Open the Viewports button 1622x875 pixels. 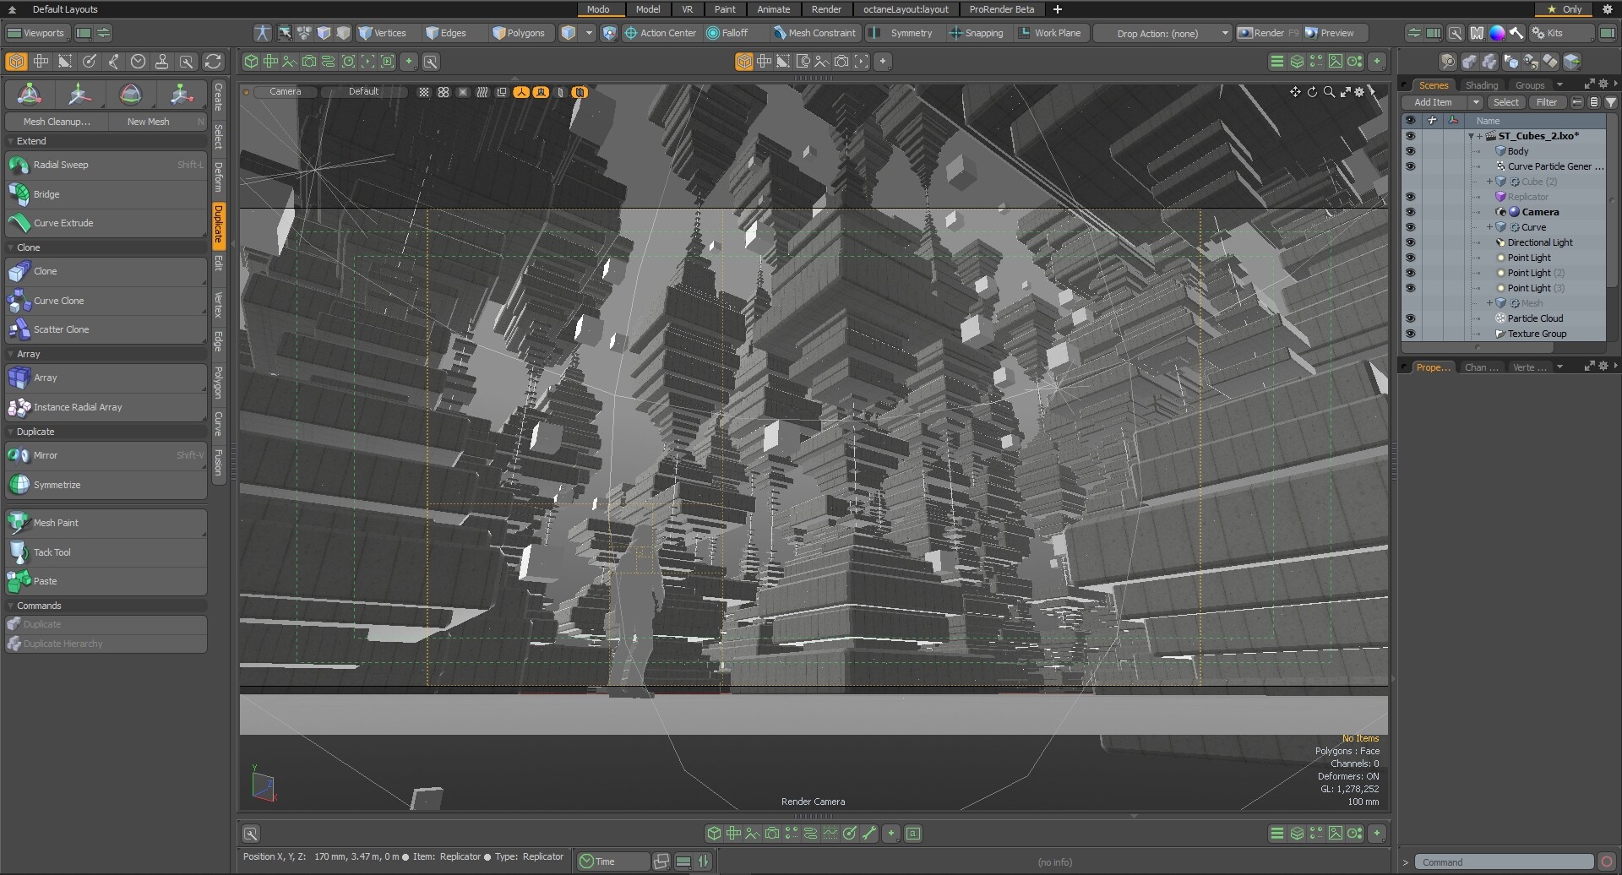[36, 33]
